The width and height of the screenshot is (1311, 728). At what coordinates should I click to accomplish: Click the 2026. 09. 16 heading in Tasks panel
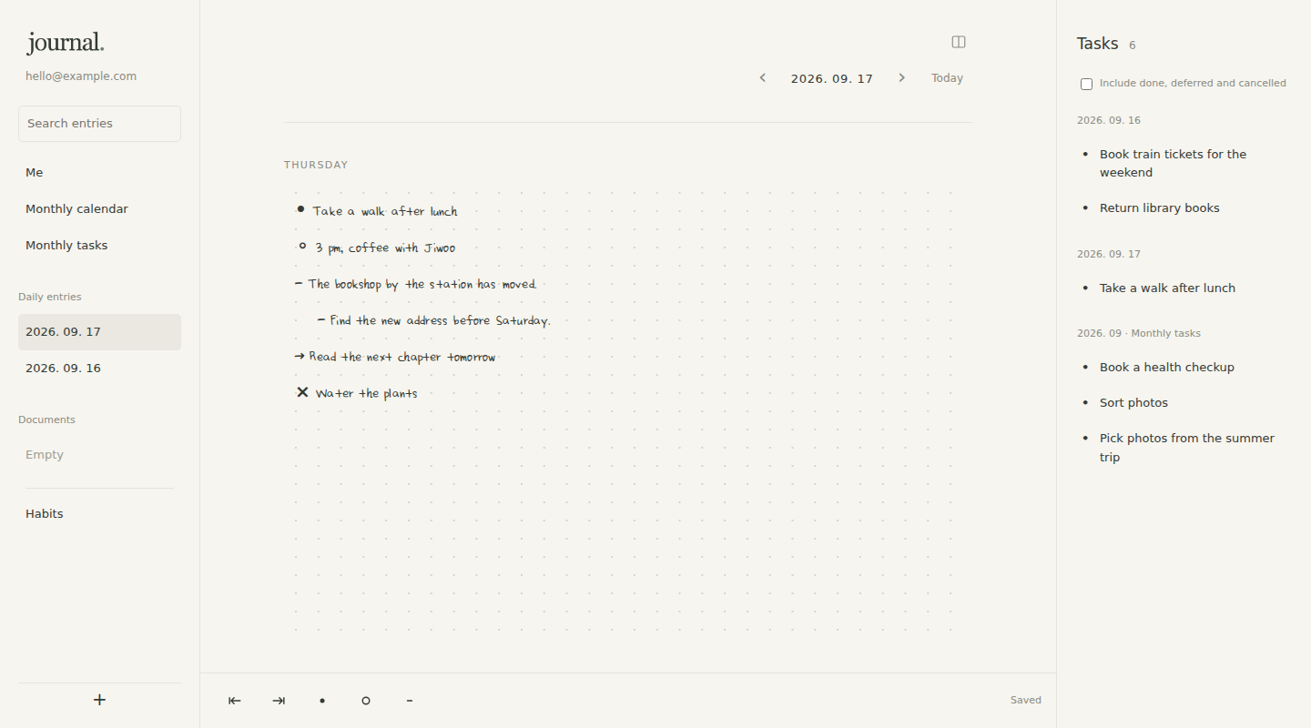pyautogui.click(x=1109, y=120)
